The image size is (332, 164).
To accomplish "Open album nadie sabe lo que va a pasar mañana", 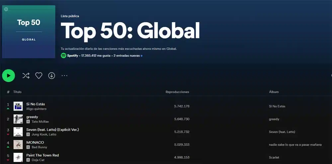I will tap(295, 144).
